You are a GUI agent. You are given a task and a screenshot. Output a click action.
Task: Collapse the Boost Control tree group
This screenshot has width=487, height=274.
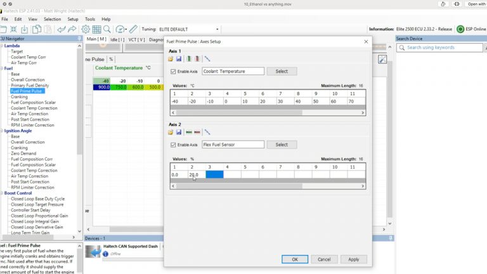point(2,193)
